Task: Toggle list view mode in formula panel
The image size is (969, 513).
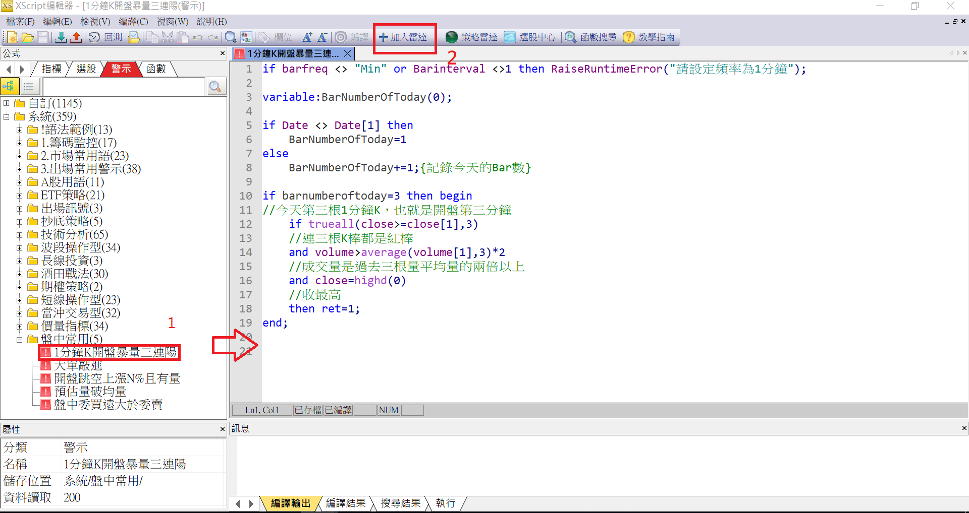Action: tap(29, 87)
